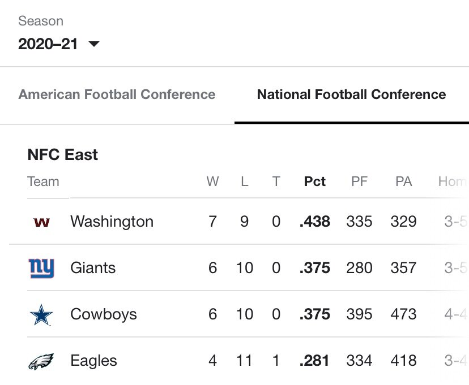Select the National Football Conference tab

click(351, 94)
